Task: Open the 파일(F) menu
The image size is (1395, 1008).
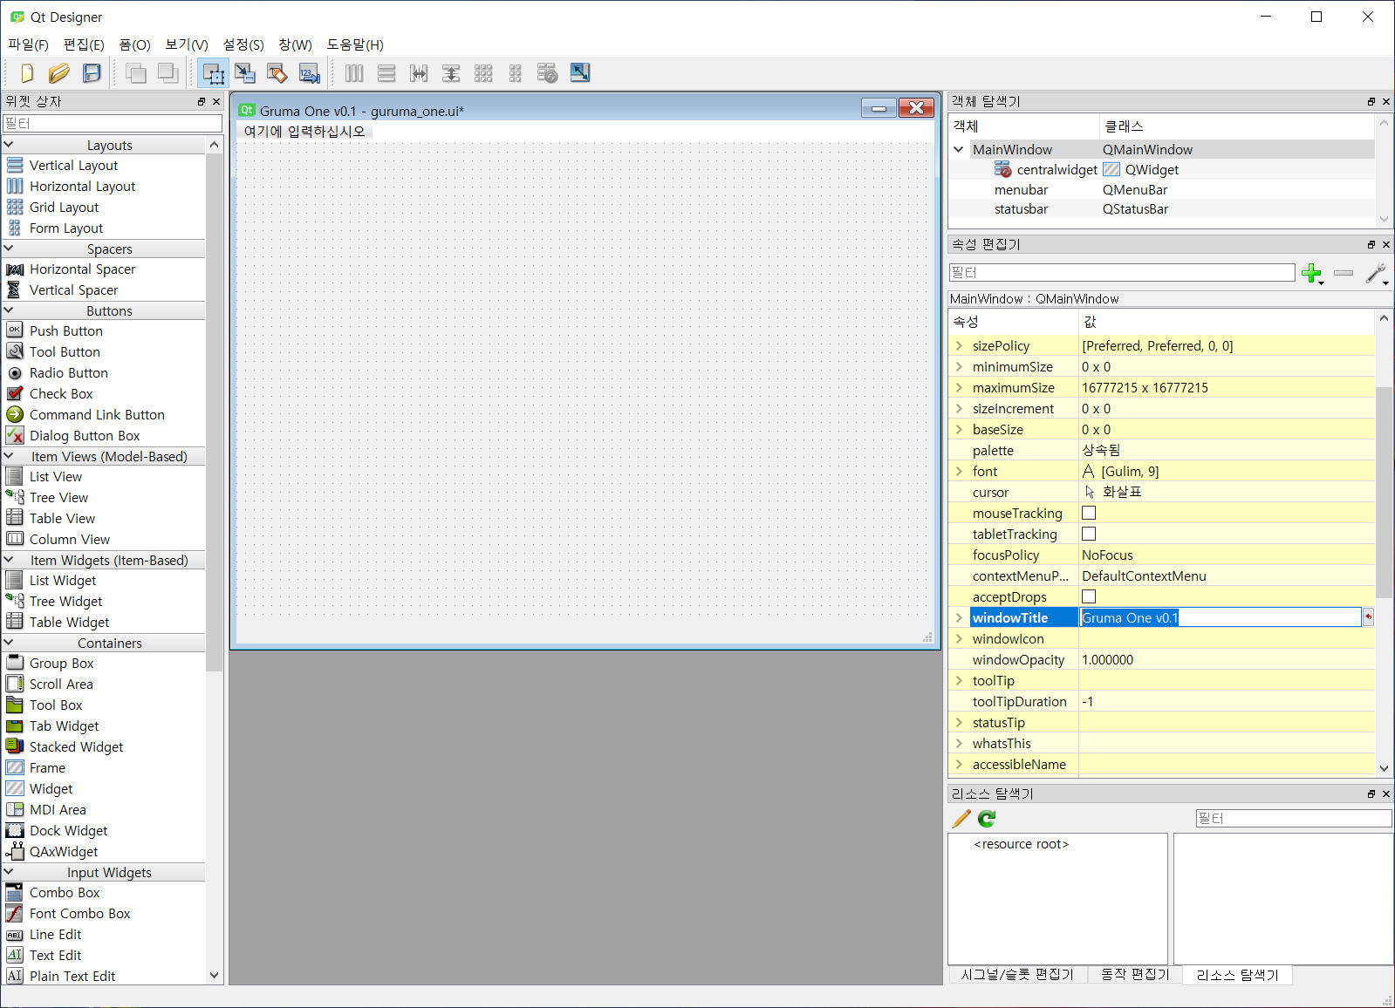Action: tap(28, 44)
